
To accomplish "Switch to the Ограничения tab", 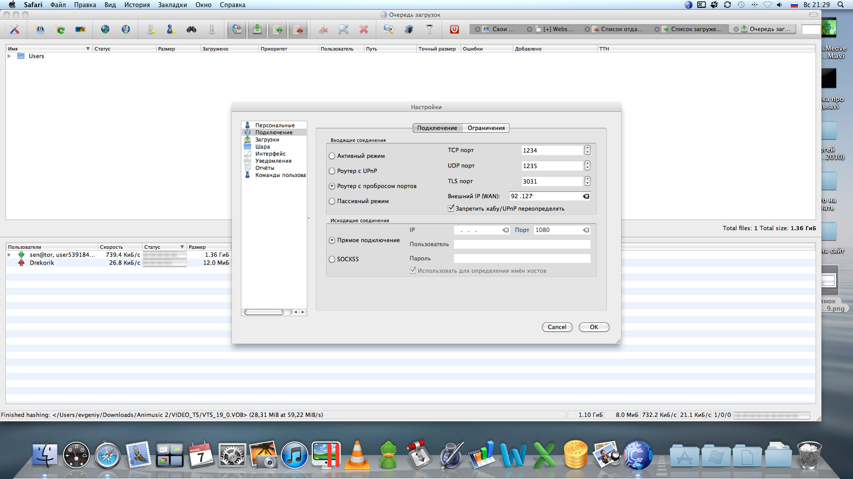I will (x=486, y=128).
